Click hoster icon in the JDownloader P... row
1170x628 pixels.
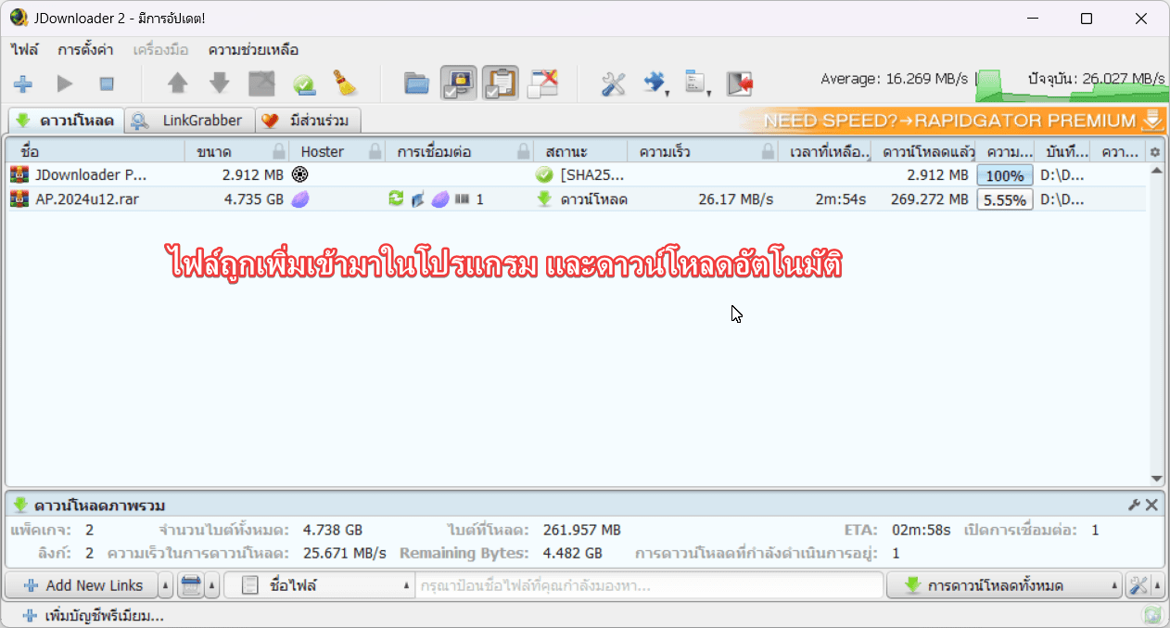tap(299, 174)
